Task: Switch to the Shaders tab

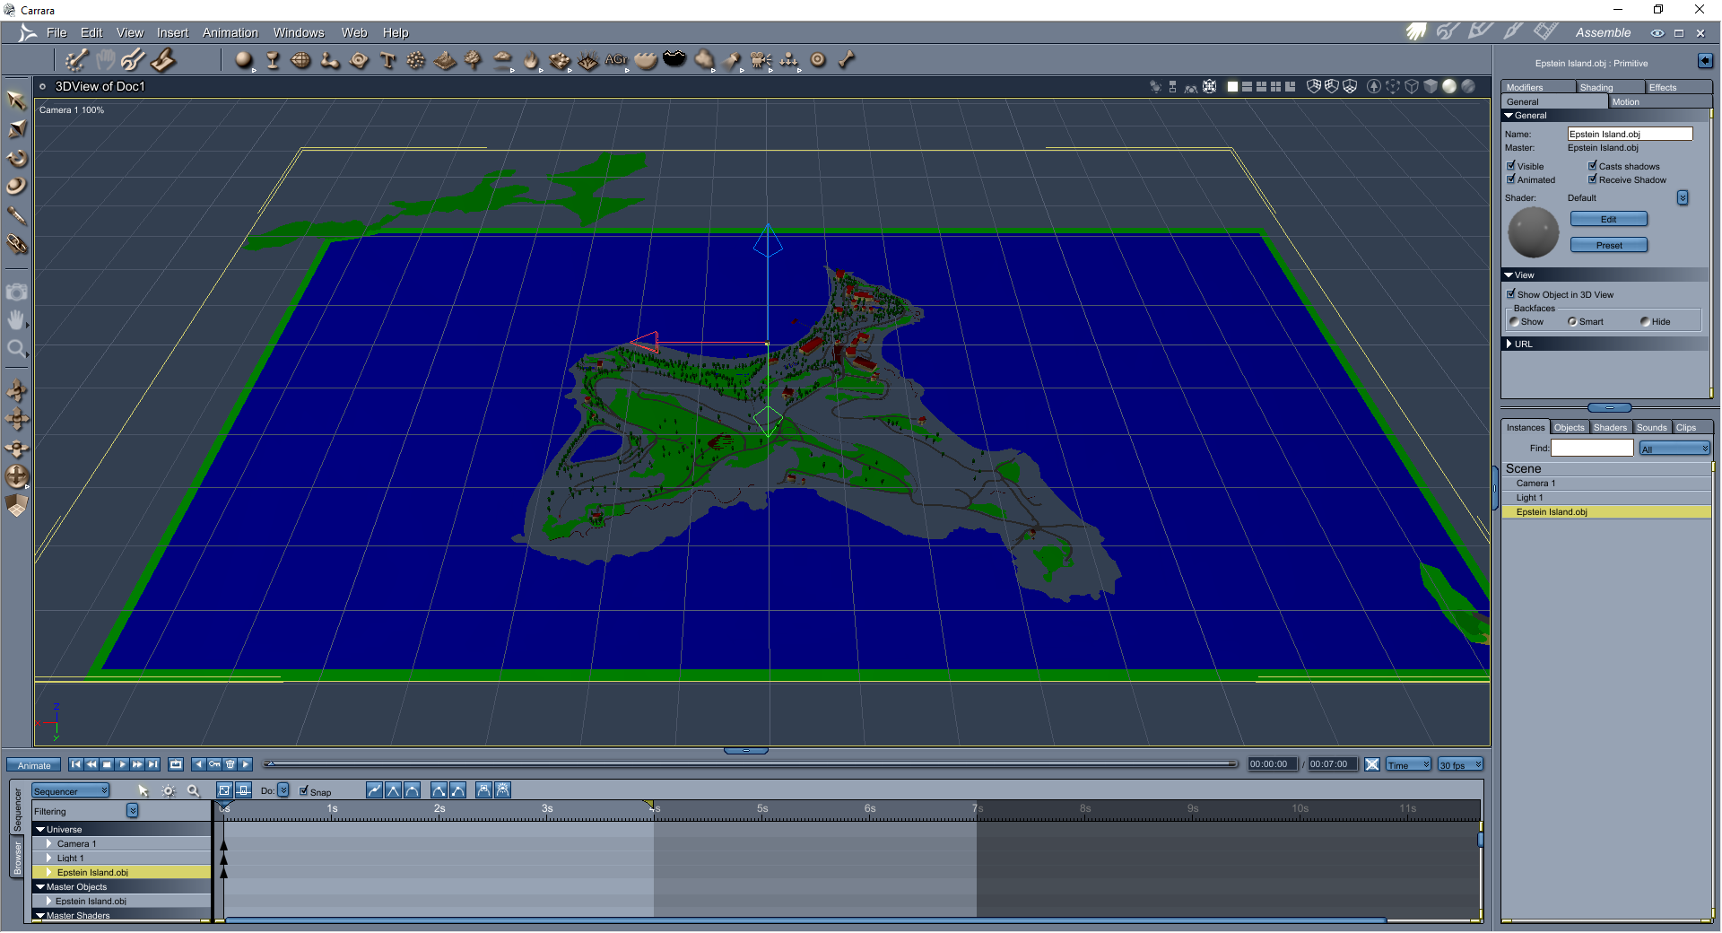Action: point(1610,427)
